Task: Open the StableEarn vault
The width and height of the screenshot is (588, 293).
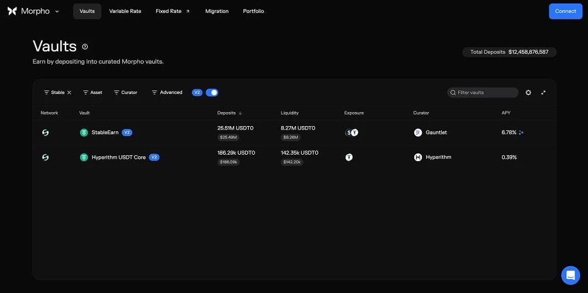Action: [x=105, y=132]
